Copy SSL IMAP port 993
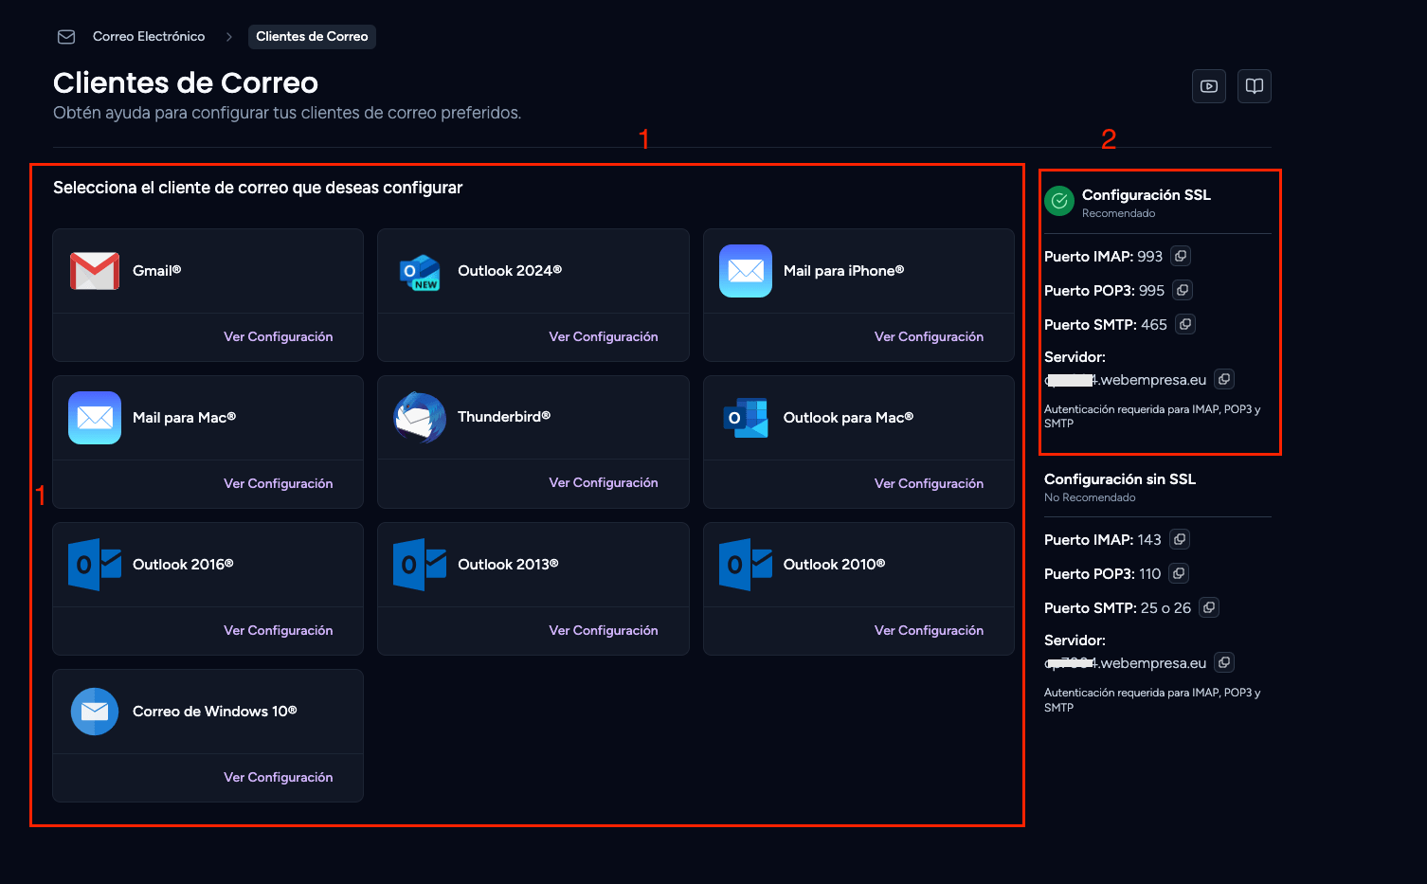This screenshot has height=884, width=1427. 1181,256
